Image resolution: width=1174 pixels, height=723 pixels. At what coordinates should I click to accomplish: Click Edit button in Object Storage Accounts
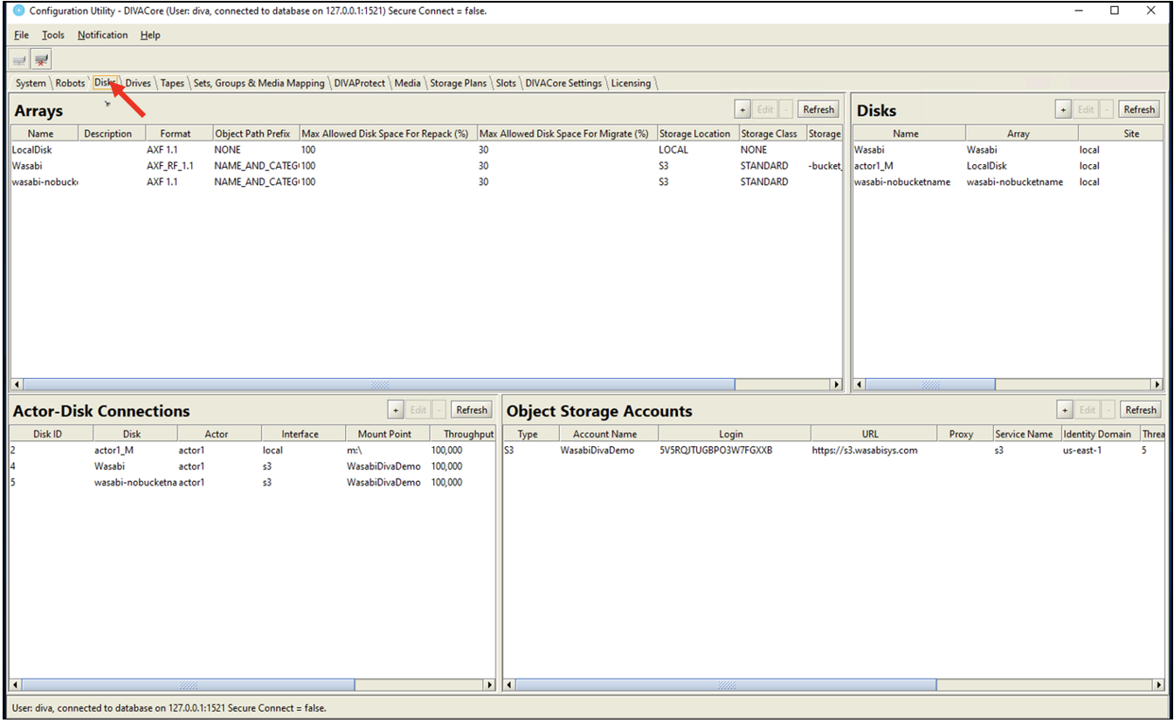(1087, 410)
